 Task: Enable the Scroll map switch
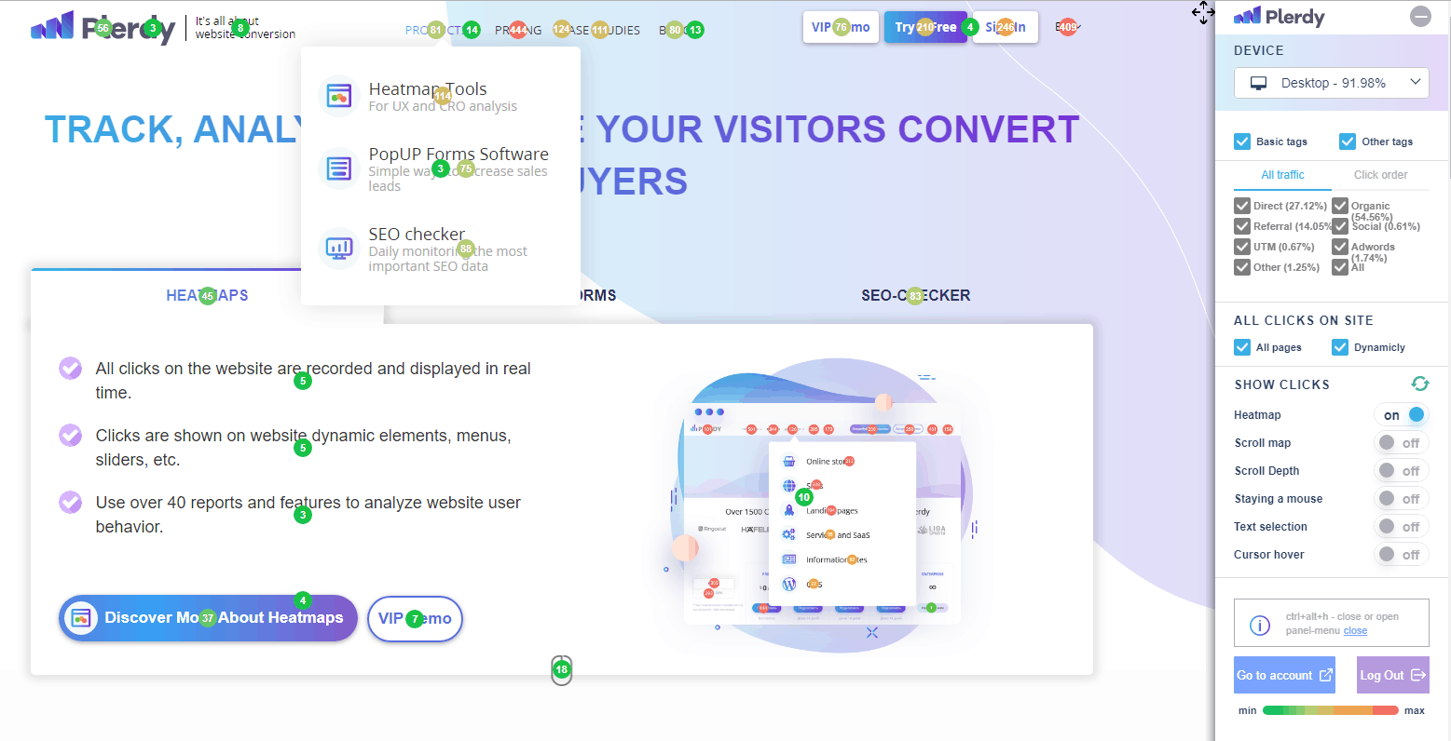click(x=1402, y=443)
